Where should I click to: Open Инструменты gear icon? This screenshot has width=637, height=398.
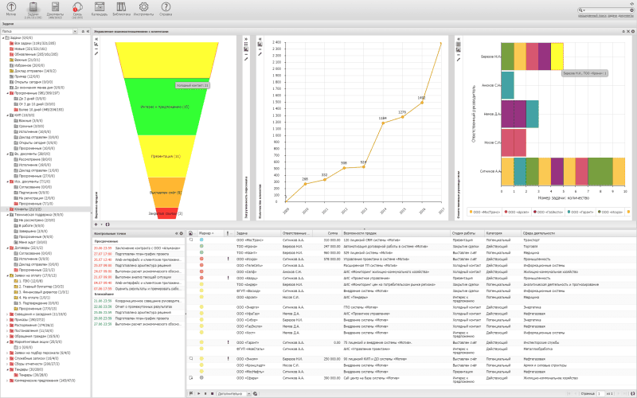[x=143, y=10]
